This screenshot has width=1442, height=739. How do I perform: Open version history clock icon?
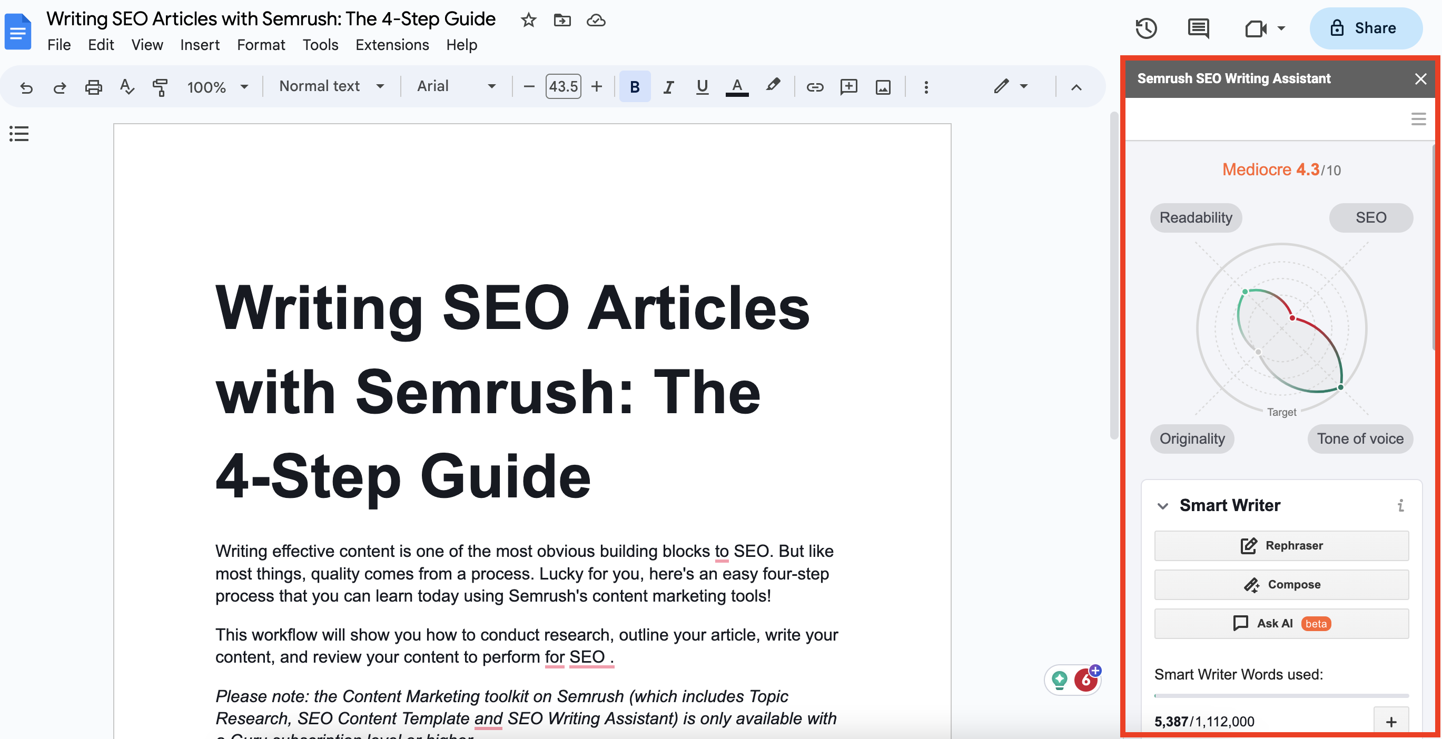(1146, 28)
